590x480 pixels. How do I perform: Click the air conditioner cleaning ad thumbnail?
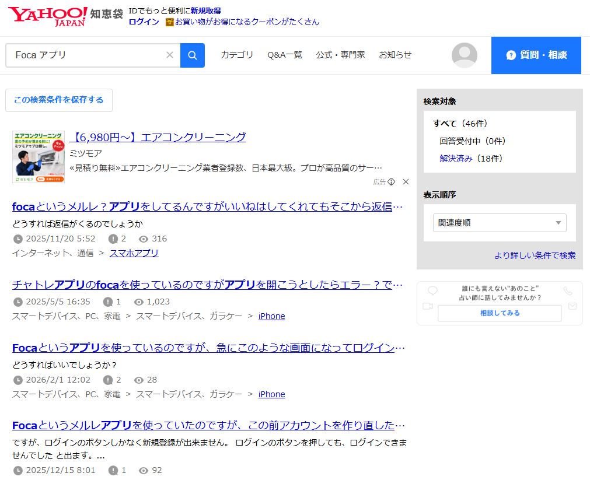pyautogui.click(x=39, y=157)
